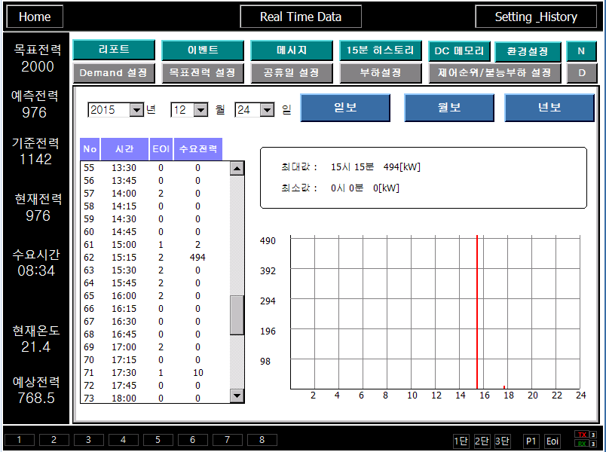
Task: Select the 14:00 table row
Action: pyautogui.click(x=155, y=193)
